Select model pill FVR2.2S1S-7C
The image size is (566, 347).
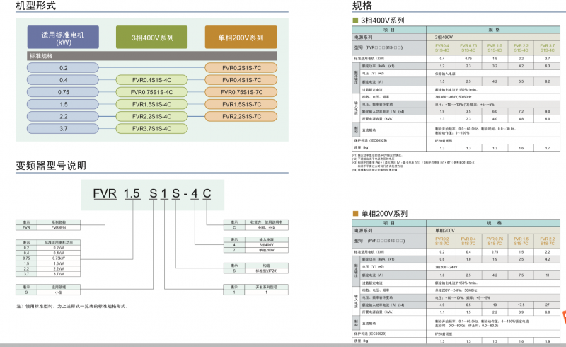pos(241,116)
